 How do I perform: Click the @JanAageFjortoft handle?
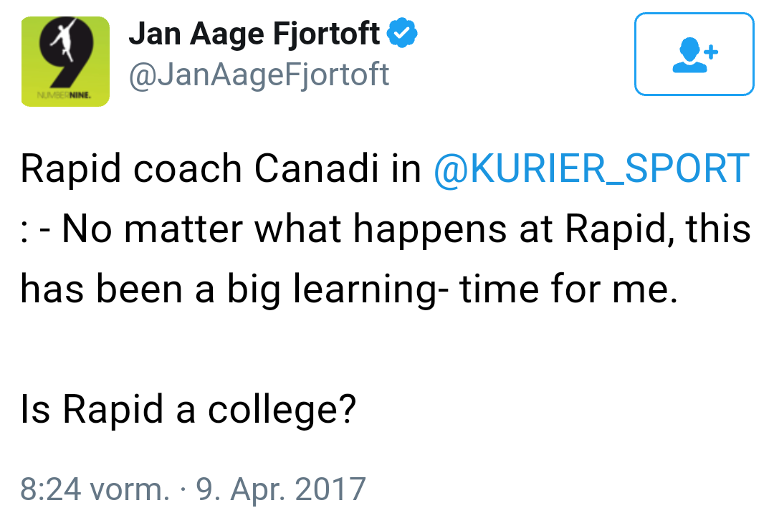click(259, 75)
